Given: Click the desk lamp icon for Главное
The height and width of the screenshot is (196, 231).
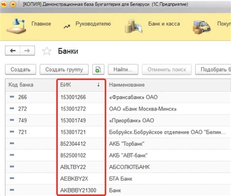Looking at the screenshot, I should pyautogui.click(x=17, y=26).
